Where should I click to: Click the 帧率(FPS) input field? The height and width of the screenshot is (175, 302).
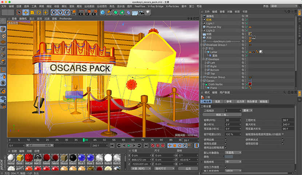tap(233, 120)
